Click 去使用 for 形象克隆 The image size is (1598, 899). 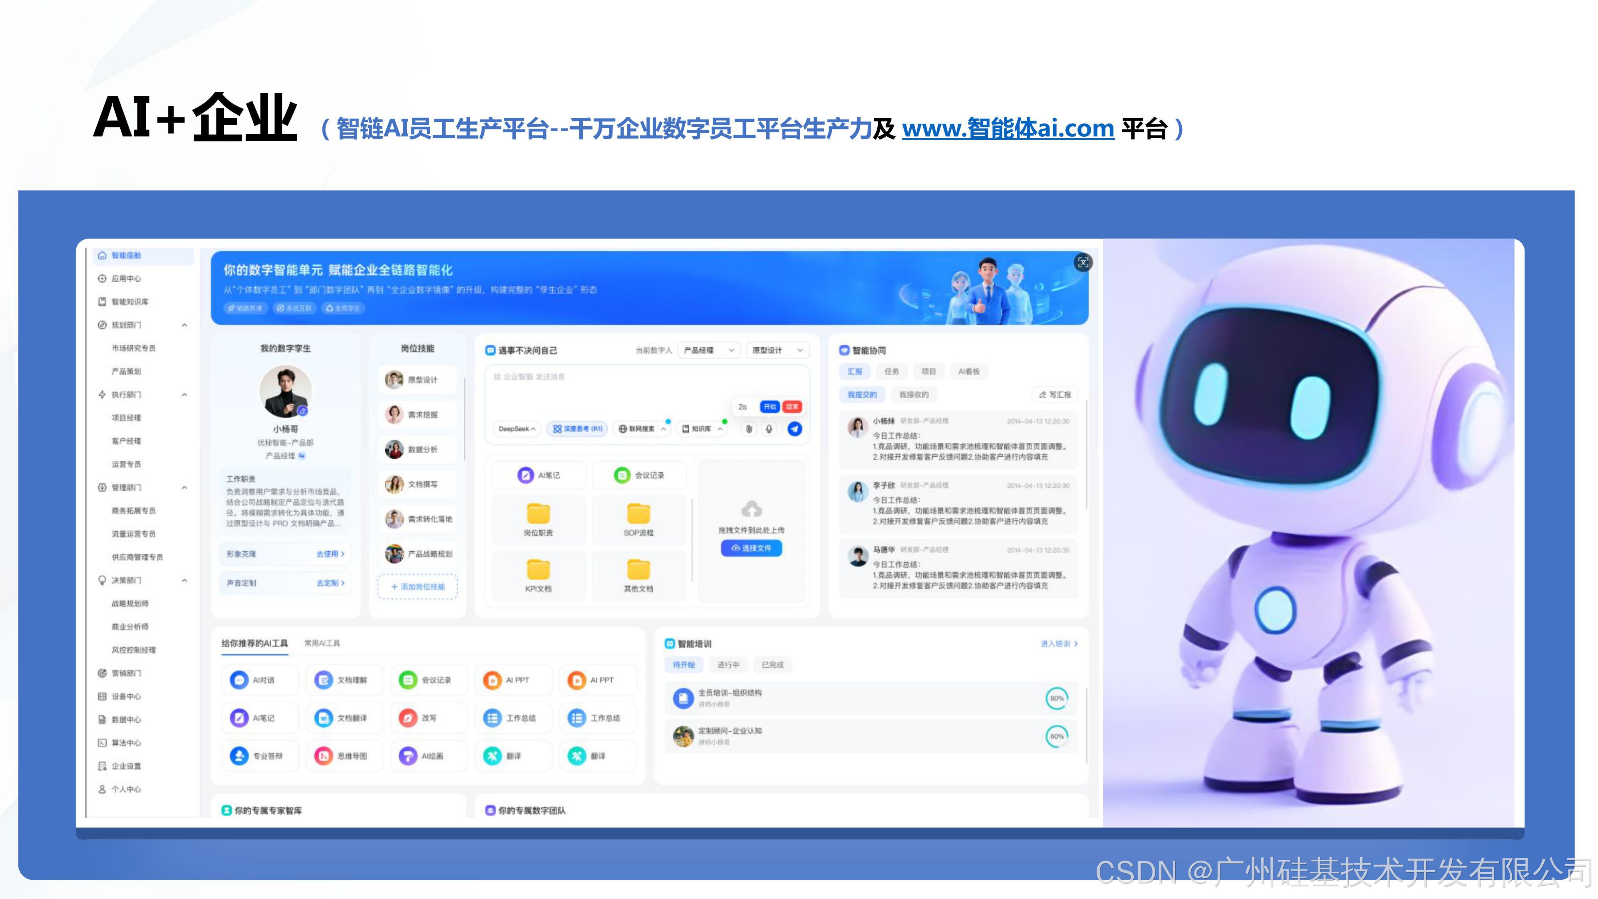coord(330,553)
